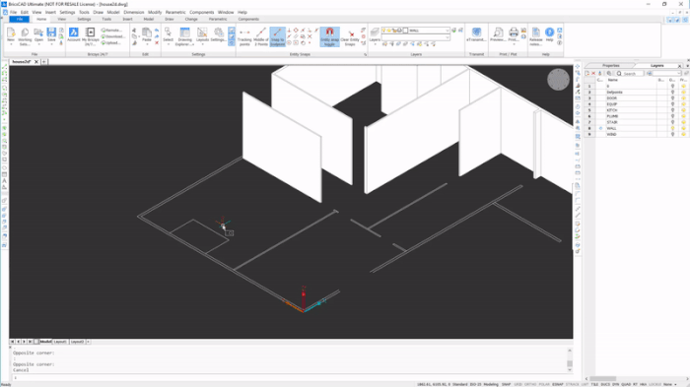Activate Middle of 2 Points snap
The image size is (690, 387).
click(x=261, y=36)
